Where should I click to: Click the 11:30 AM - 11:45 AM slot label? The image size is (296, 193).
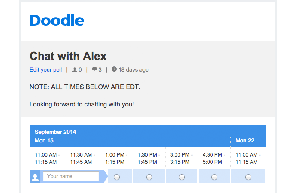pyautogui.click(x=82, y=158)
